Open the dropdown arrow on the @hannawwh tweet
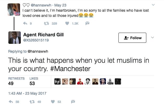Viewport: 164px width, 111px height. [x=153, y=5]
